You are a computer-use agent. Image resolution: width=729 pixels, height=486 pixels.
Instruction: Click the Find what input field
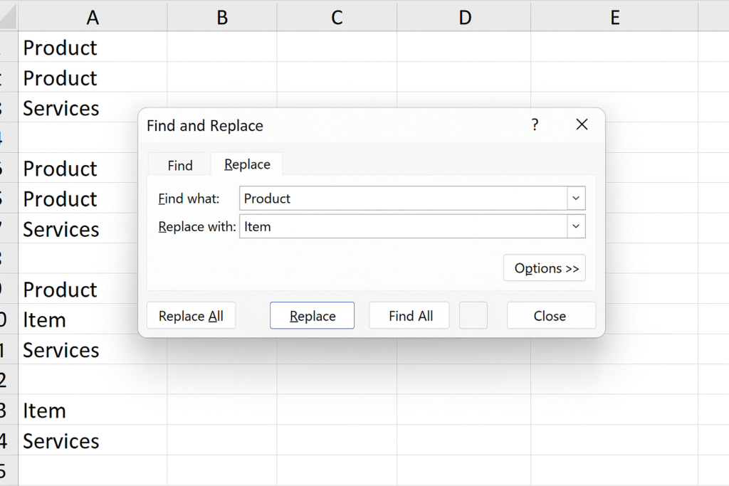coord(403,199)
